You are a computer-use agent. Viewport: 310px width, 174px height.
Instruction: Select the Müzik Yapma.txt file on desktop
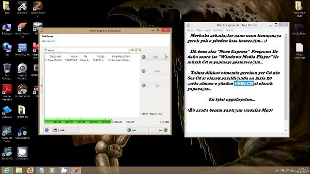click(299, 51)
